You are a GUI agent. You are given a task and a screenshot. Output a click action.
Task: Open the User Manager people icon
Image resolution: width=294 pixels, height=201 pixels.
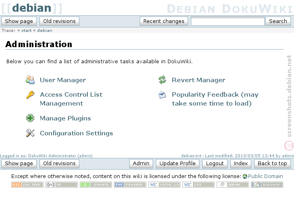(x=30, y=80)
